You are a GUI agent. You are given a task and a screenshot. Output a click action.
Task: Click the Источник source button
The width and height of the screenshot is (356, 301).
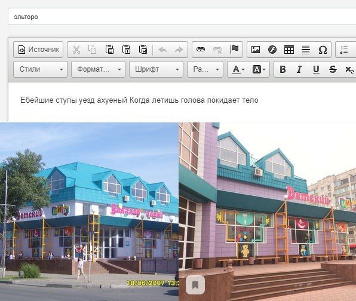click(38, 50)
